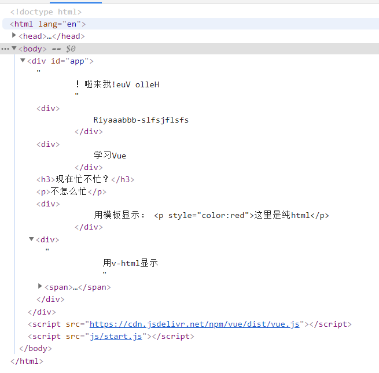Image resolution: width=379 pixels, height=373 pixels.
Task: Select the h3 现在忙不忙？ element
Action: 85,179
